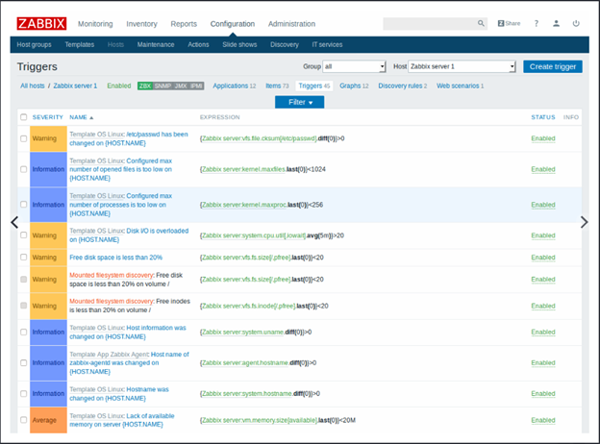
Task: Switch to Maintenance submenu
Action: tap(156, 45)
